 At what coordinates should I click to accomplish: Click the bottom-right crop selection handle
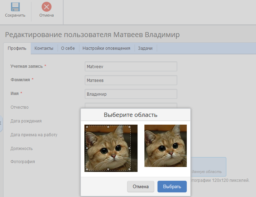pos(130,169)
